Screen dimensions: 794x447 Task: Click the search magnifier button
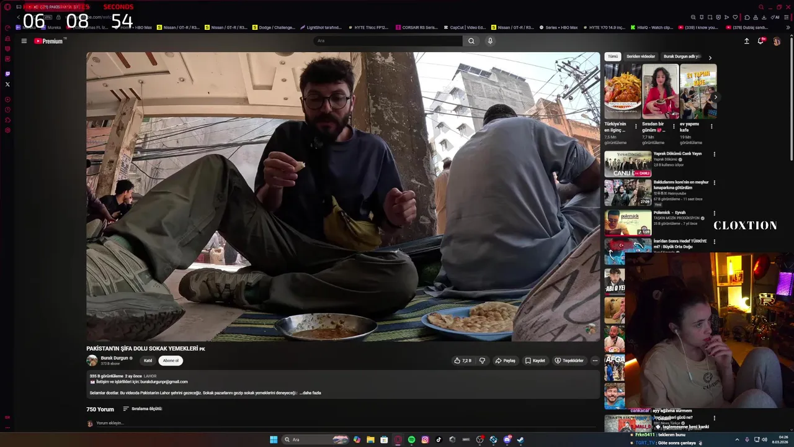click(471, 41)
